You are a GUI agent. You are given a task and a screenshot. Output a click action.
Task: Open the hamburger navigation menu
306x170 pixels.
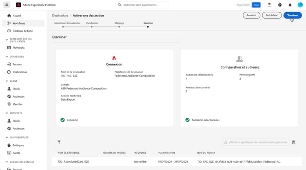[7, 4]
